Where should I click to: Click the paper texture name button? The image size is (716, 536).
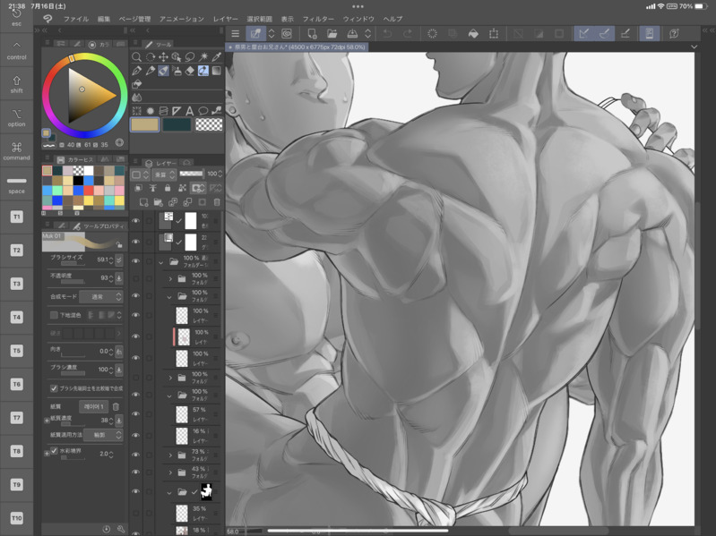93,406
